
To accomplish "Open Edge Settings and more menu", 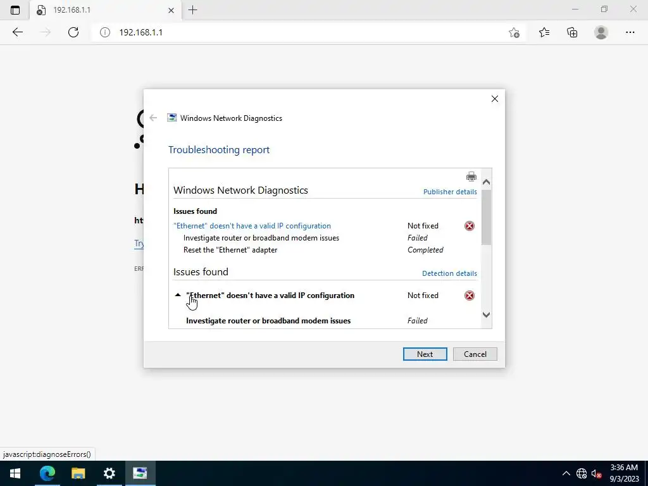I will [630, 32].
